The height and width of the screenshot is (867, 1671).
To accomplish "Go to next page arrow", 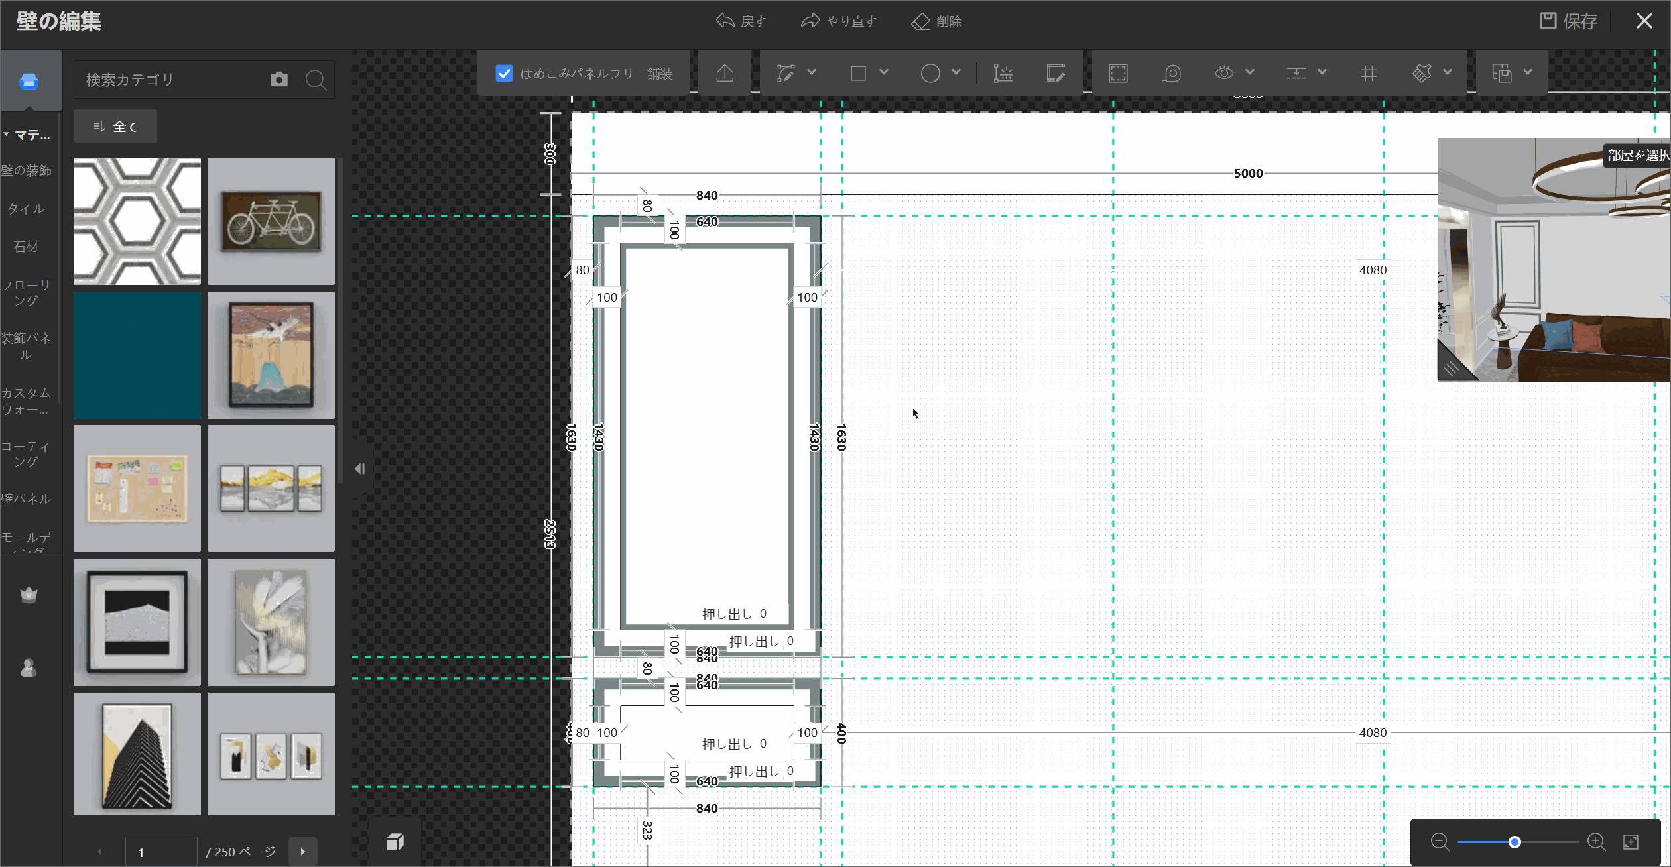I will (303, 852).
